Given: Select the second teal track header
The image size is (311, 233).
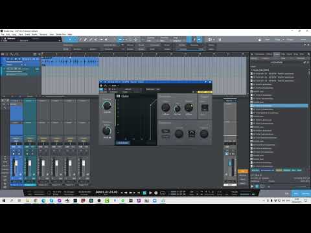Looking at the screenshot, I should pos(21,71).
